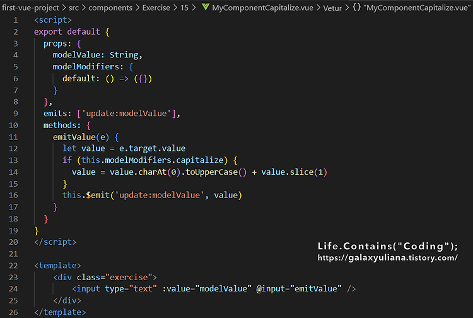
Task: Click line number 1 in gutter
Action: tap(15, 20)
